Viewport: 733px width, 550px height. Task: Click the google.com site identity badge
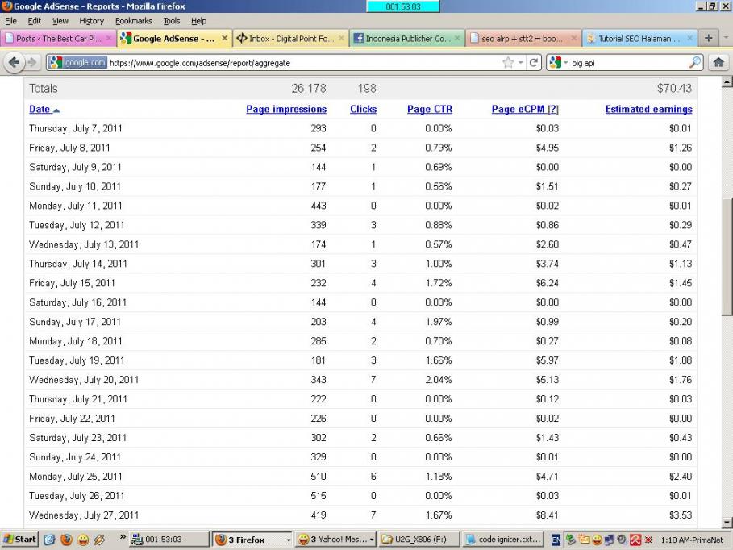tap(77, 62)
